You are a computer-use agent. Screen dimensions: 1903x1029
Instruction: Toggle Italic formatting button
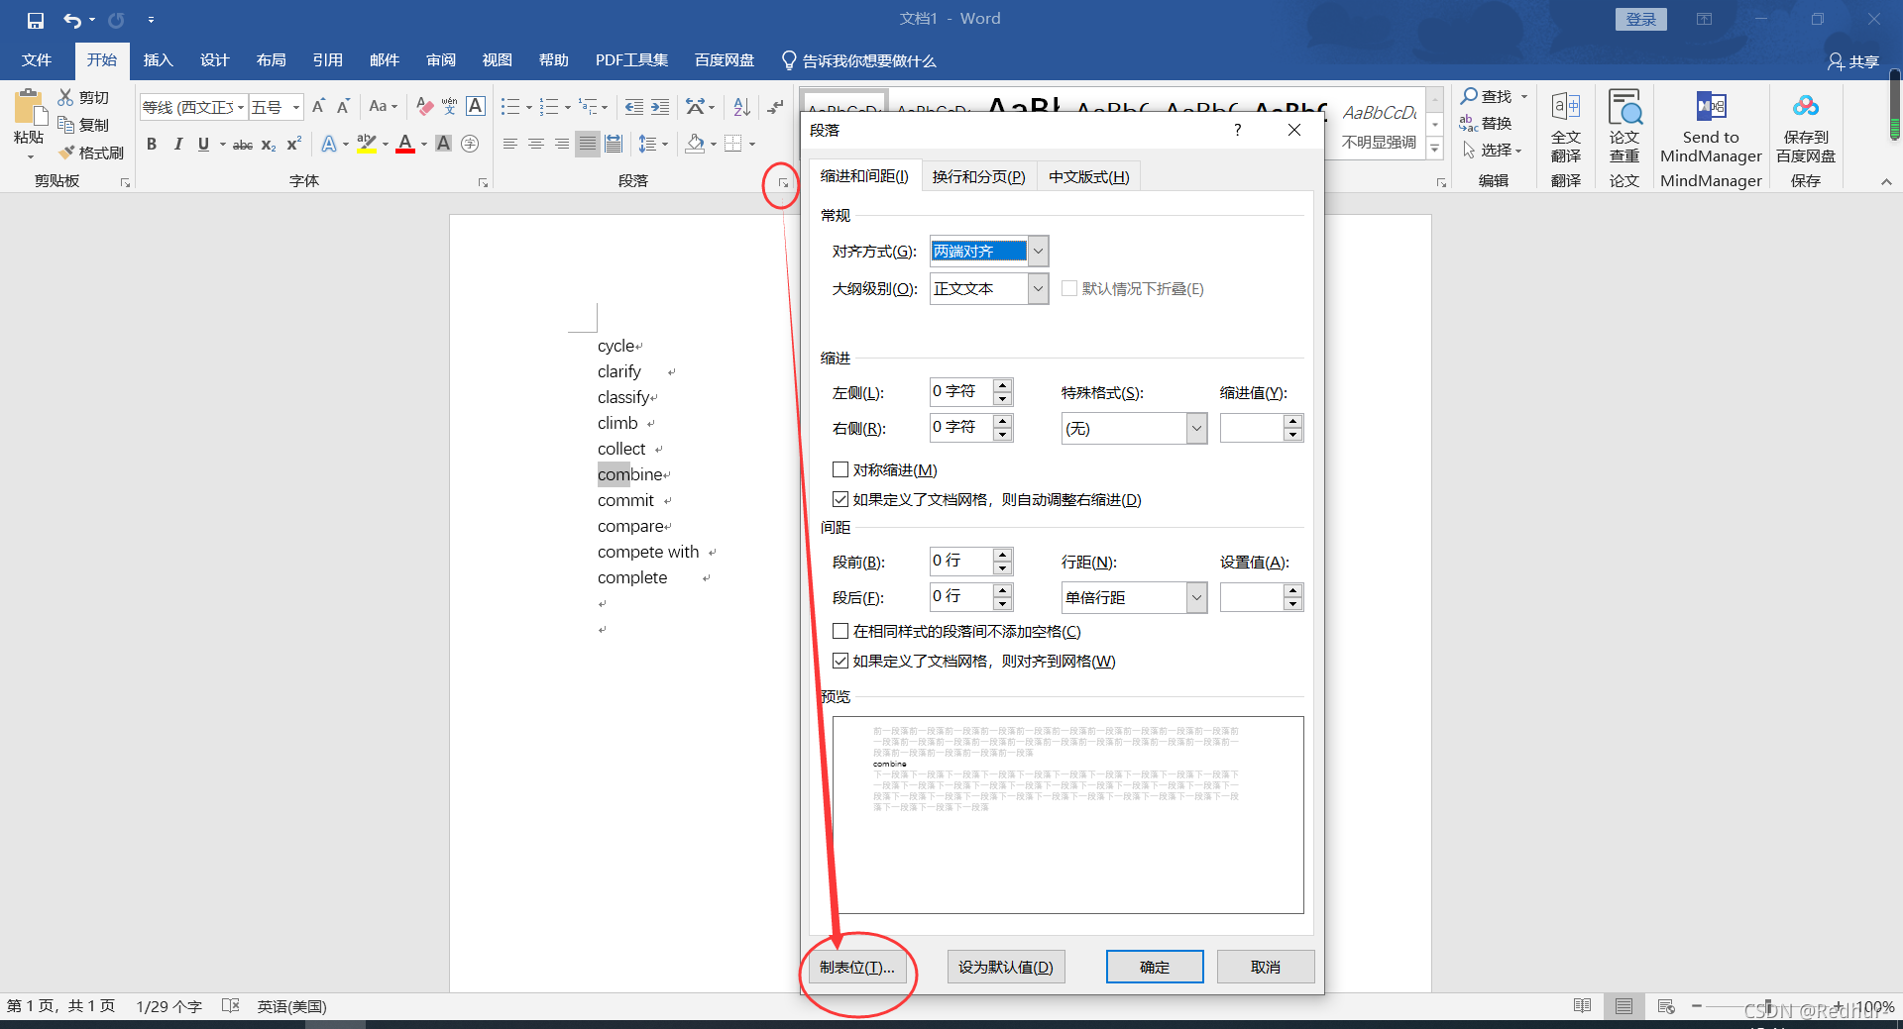[177, 145]
